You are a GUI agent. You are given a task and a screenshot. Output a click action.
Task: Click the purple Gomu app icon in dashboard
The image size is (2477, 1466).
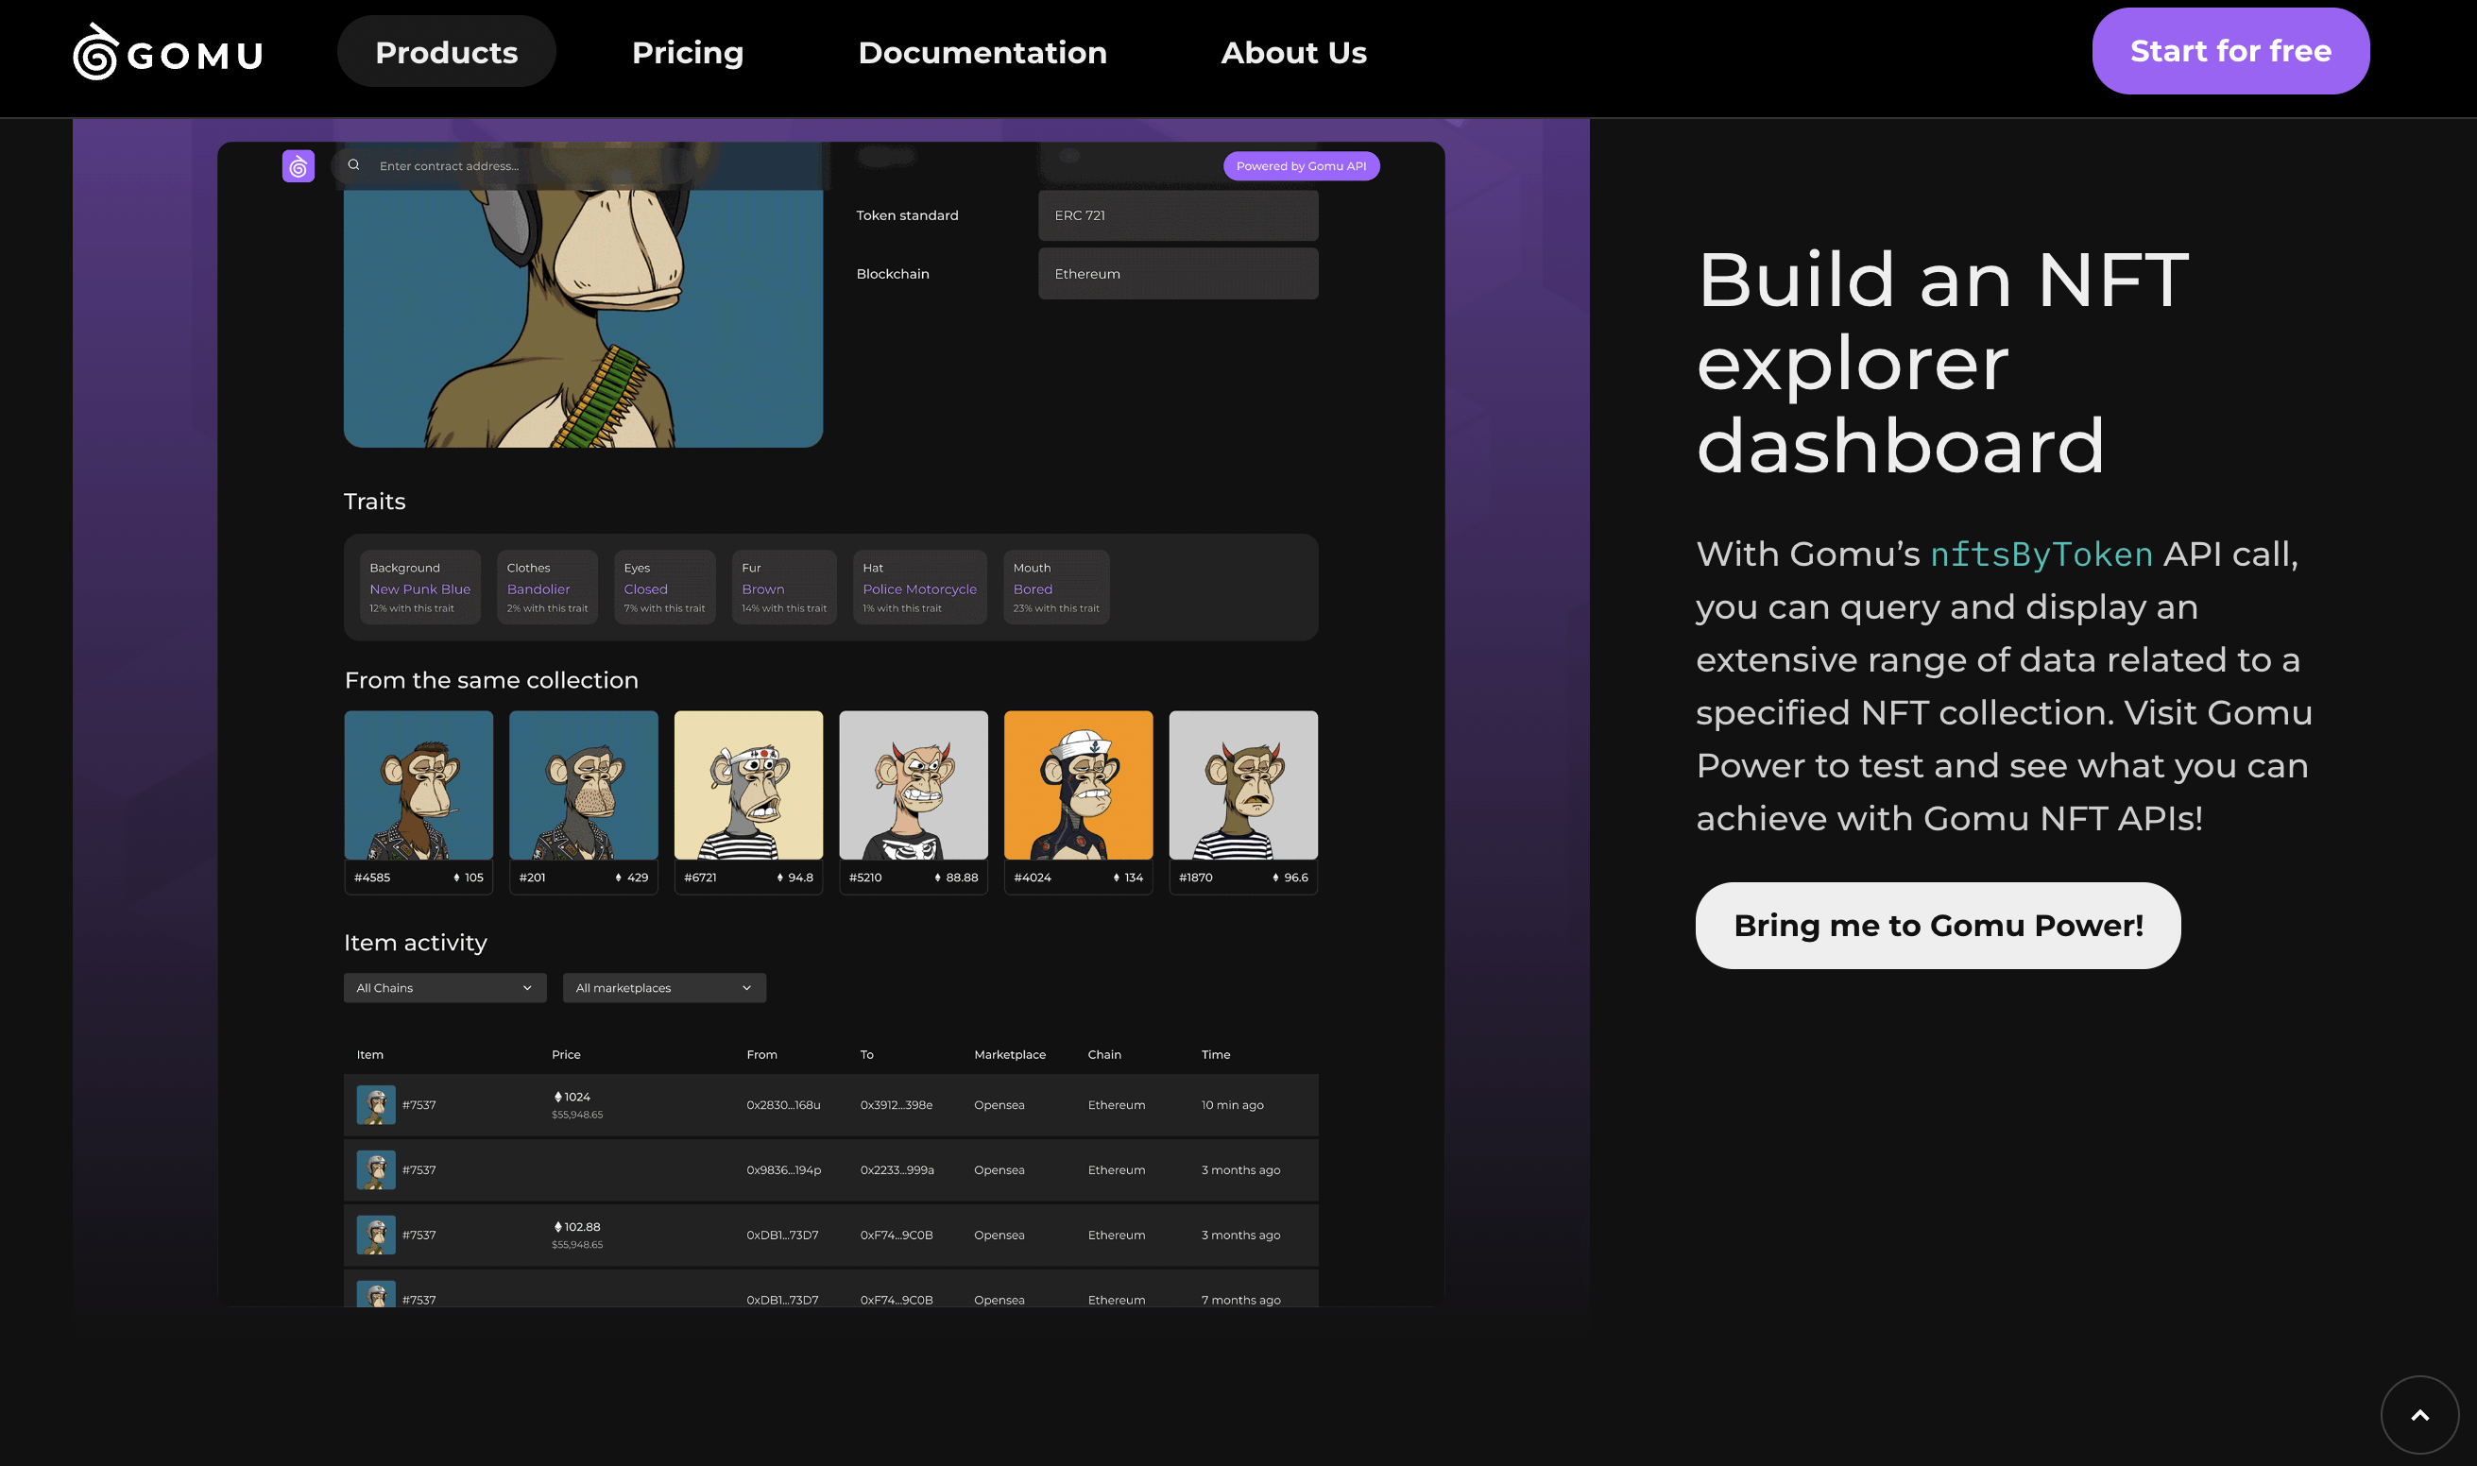click(x=299, y=166)
